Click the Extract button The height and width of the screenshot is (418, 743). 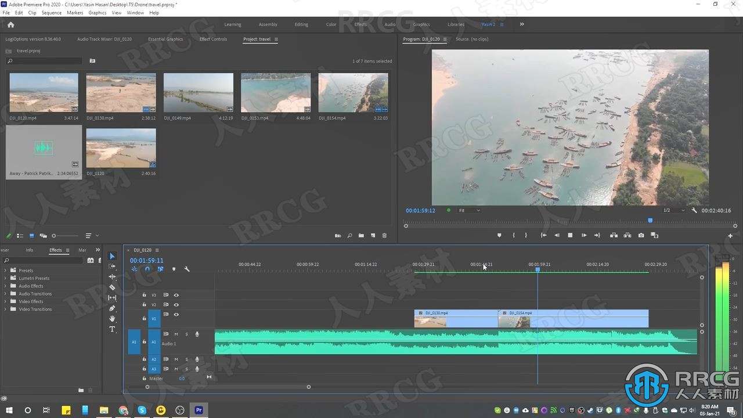[627, 235]
